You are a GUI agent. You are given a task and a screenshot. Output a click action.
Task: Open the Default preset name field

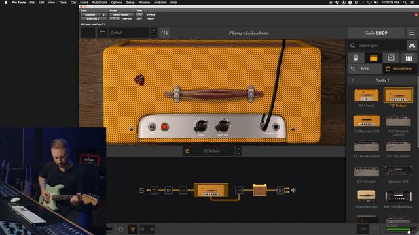(x=130, y=33)
